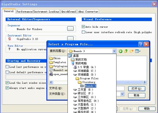
Task: Create a new folder icon
Action: 132,51
